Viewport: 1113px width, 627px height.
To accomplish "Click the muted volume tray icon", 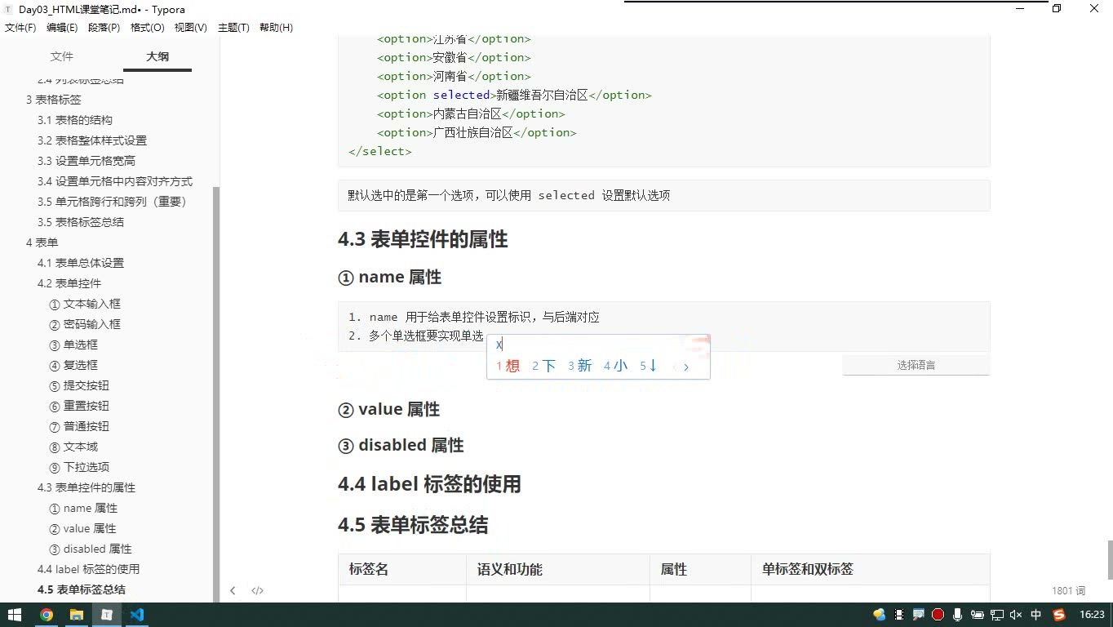I will click(1016, 615).
